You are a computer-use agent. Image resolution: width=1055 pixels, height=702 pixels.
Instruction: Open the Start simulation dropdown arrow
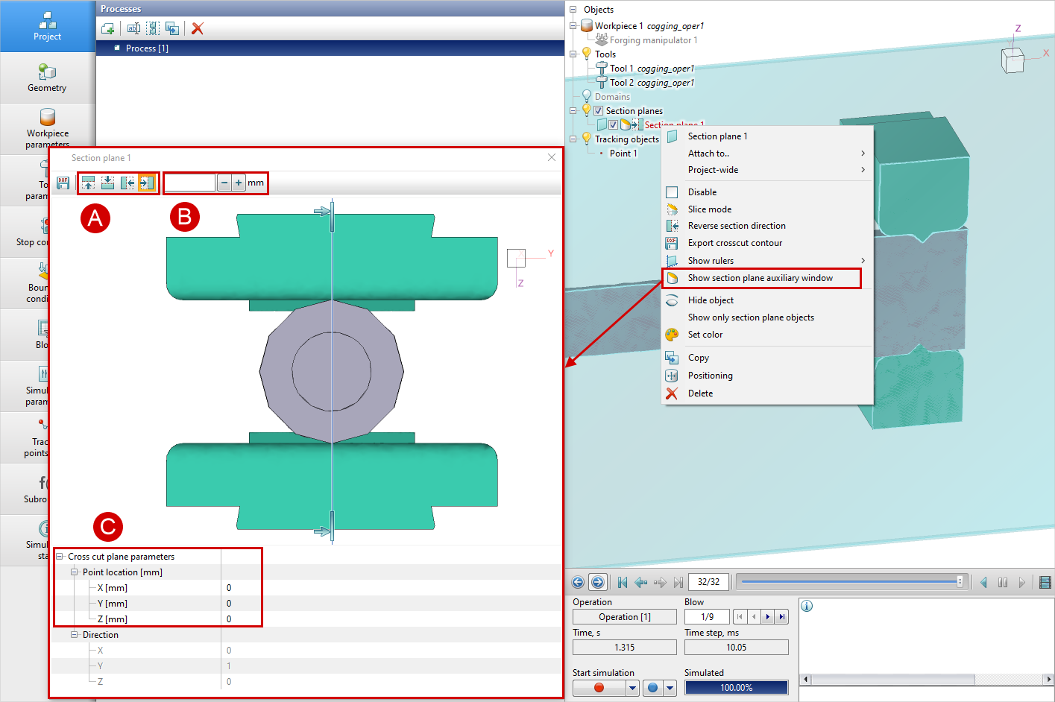pos(632,688)
